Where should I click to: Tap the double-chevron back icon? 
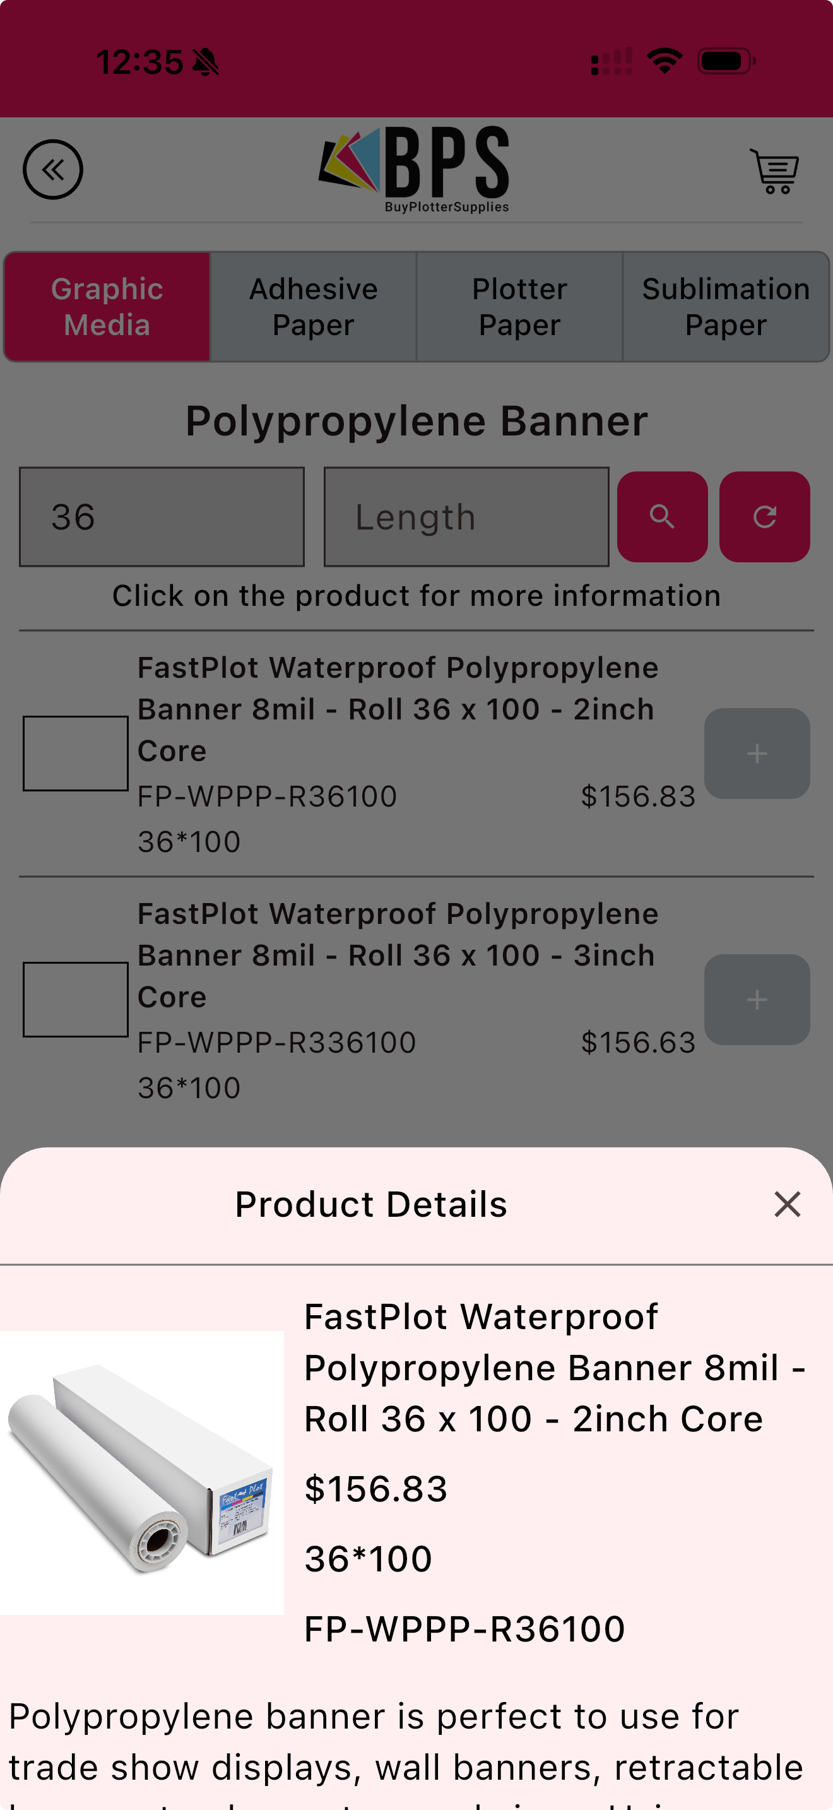[x=52, y=169]
